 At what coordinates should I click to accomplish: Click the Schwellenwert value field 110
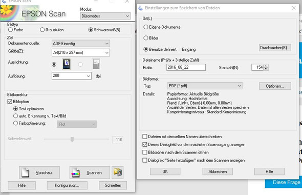118,140
